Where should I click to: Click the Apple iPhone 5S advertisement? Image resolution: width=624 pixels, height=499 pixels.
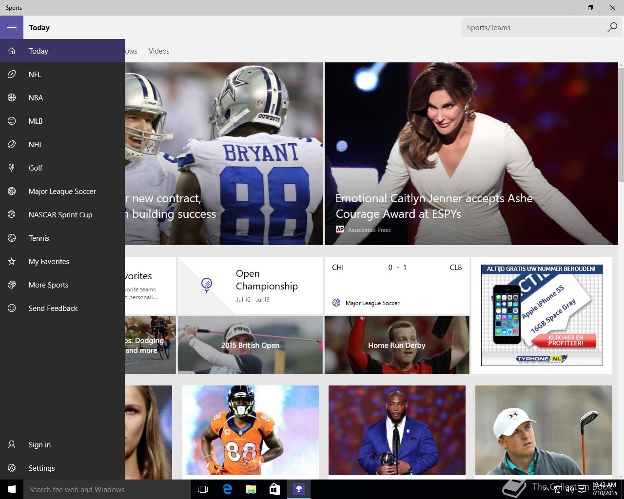(x=542, y=315)
